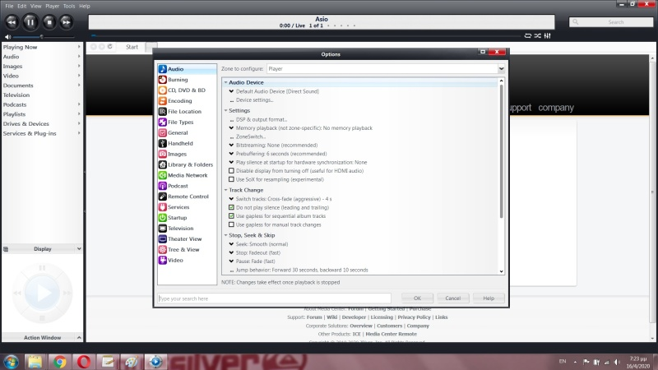658x370 pixels.
Task: Open the Player menu
Action: [x=52, y=6]
